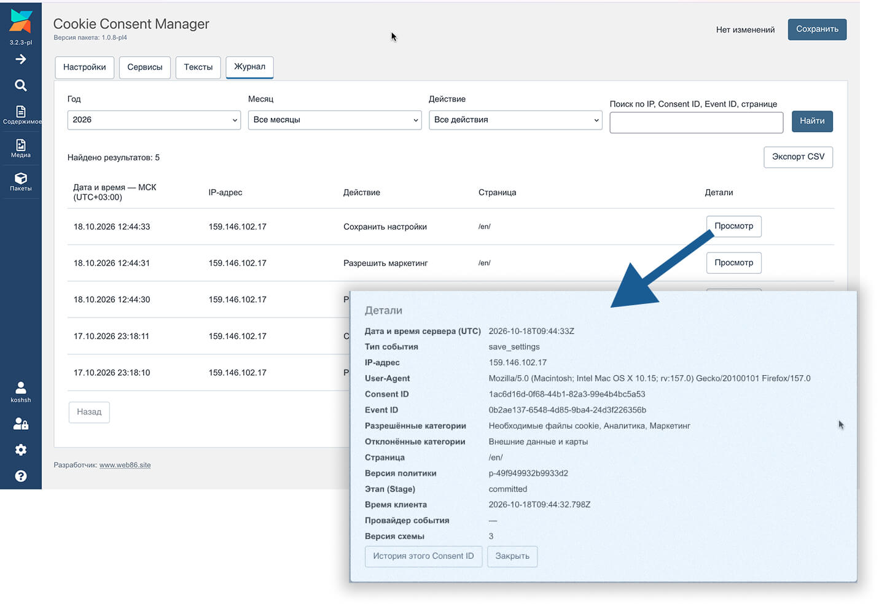Click the policy version p-49f949932b9933d2
This screenshot has width=879, height=606.
(528, 473)
